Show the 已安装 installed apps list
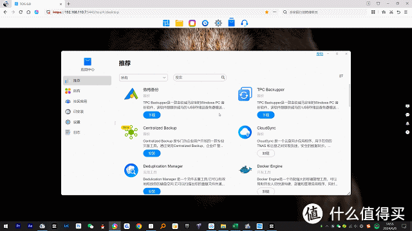 (x=88, y=112)
